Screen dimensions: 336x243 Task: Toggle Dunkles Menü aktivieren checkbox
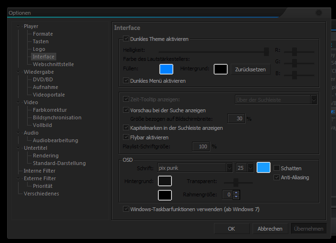pos(126,80)
